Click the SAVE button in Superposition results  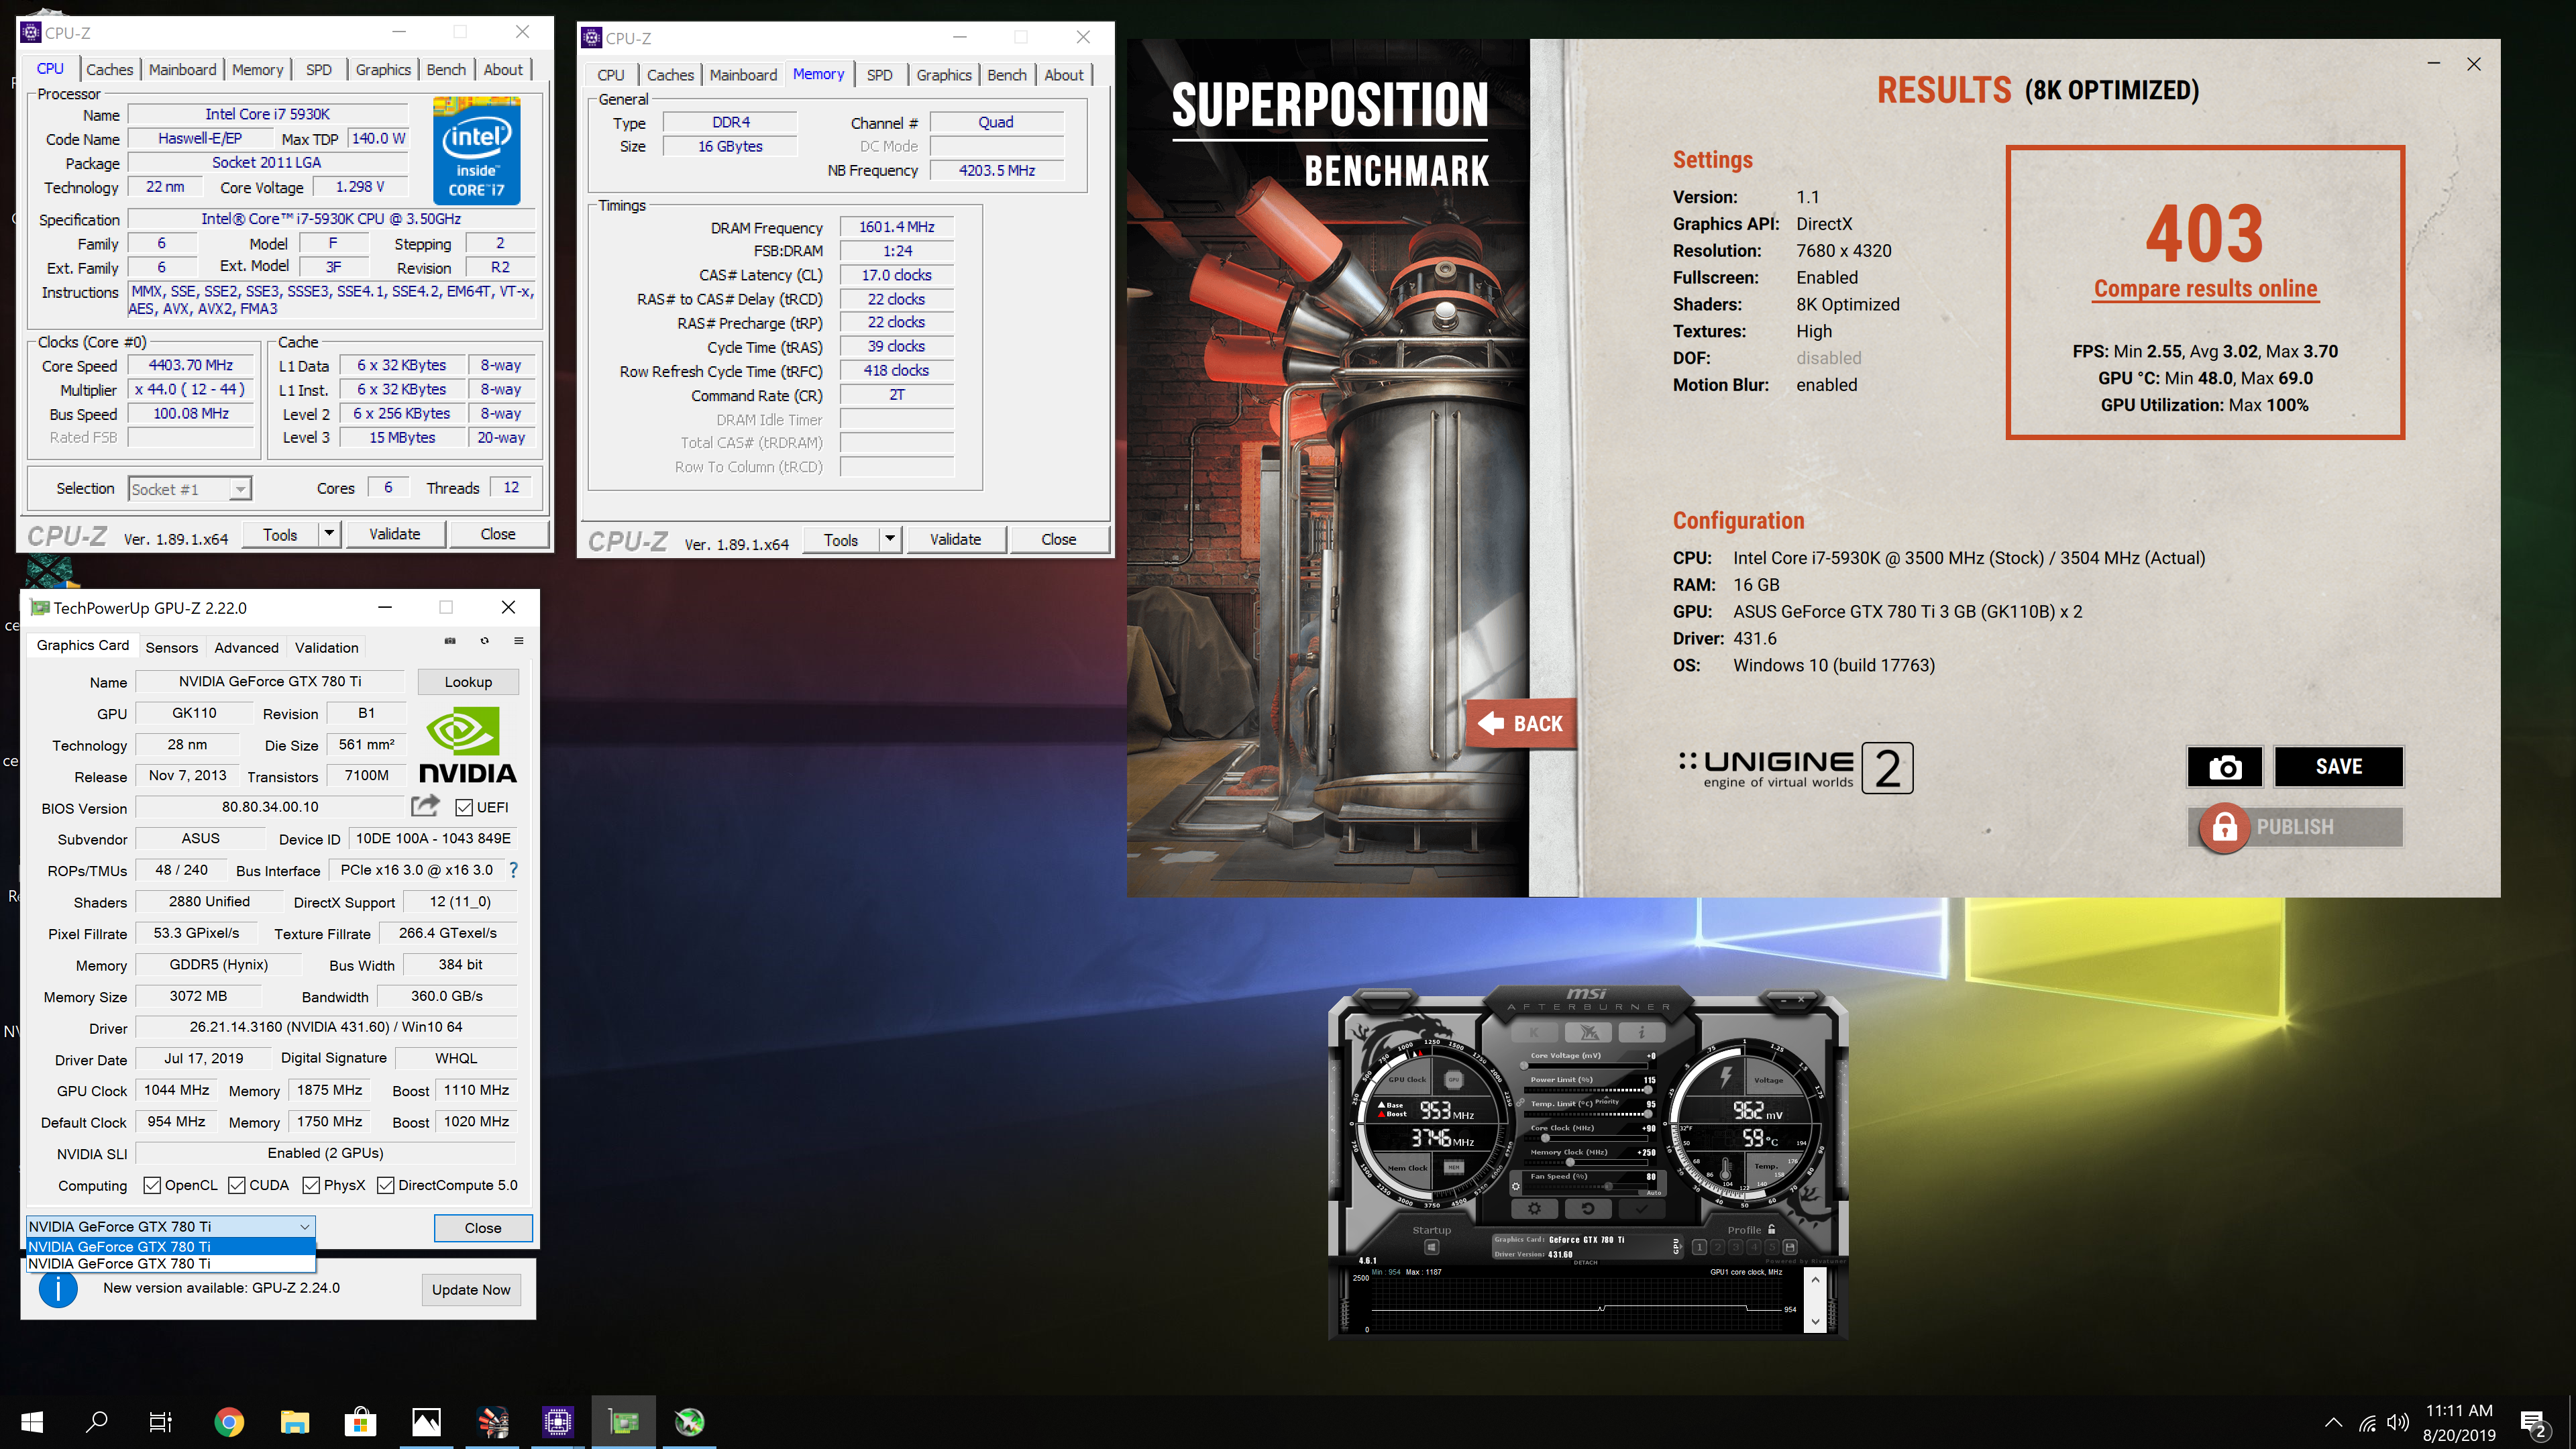(2339, 767)
